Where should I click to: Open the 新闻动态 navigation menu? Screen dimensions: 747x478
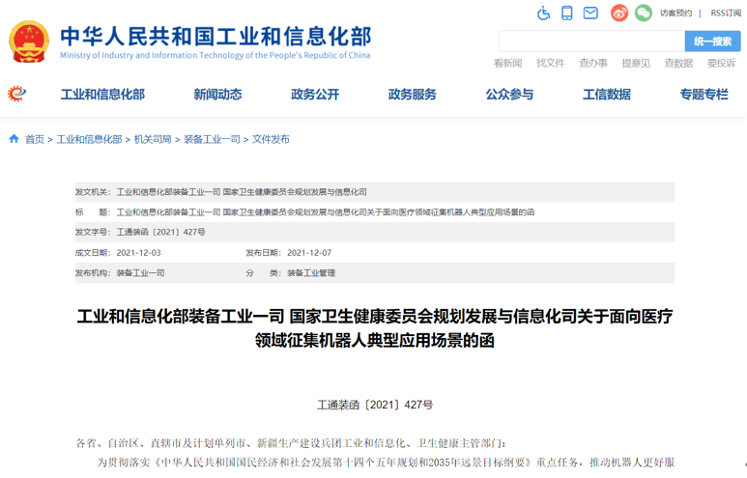[x=217, y=95]
